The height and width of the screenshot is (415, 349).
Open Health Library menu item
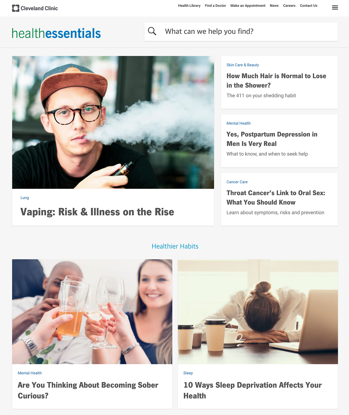tap(189, 6)
